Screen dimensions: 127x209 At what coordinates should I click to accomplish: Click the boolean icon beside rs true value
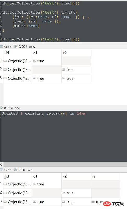93,202
